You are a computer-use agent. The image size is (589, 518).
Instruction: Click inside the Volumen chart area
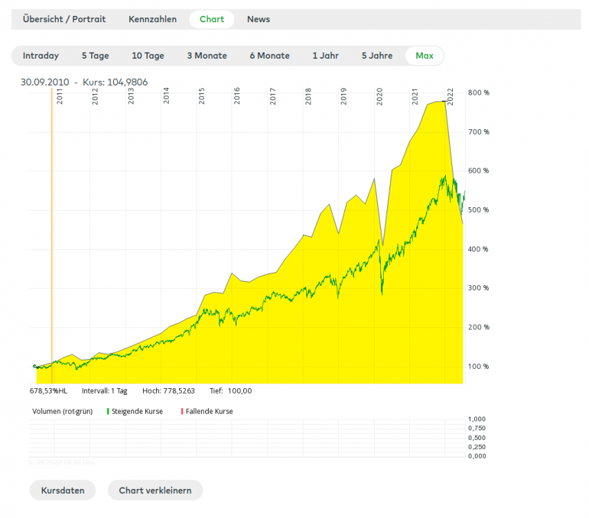[x=249, y=437]
